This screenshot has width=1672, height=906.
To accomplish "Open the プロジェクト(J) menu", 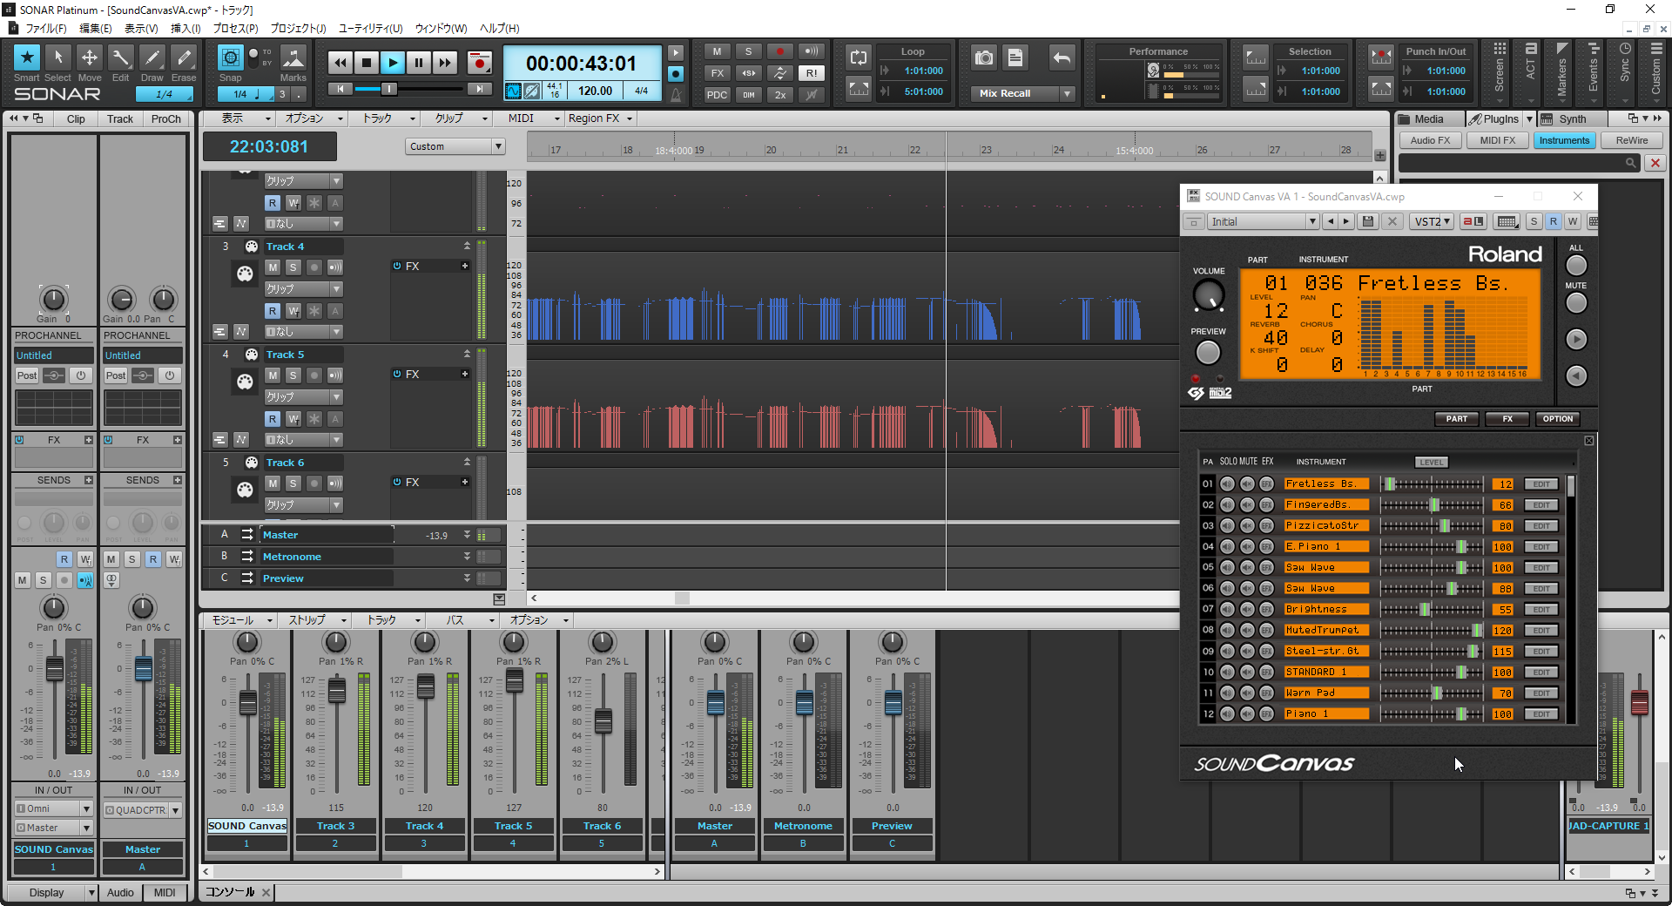I will point(298,29).
